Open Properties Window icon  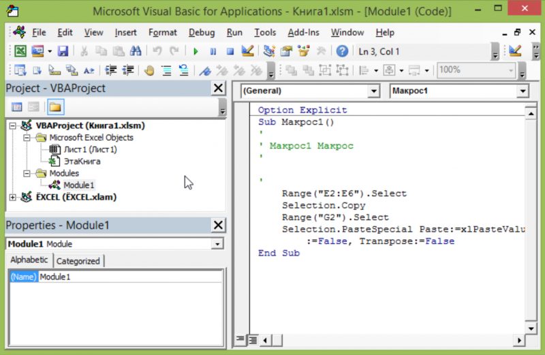pyautogui.click(x=286, y=52)
